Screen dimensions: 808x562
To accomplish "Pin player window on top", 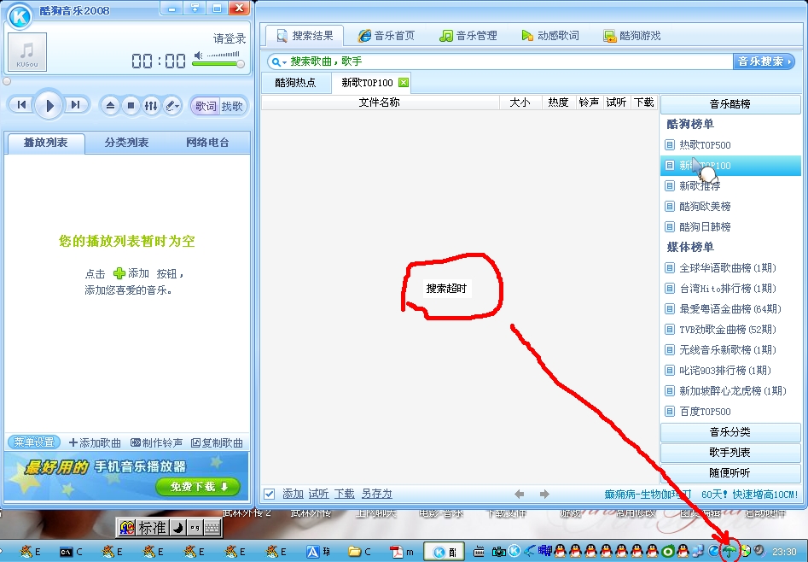I will [x=195, y=9].
